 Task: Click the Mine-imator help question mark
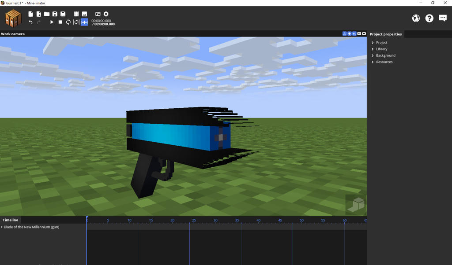(429, 18)
